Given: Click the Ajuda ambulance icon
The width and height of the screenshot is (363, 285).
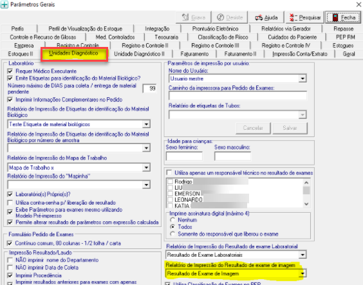Looking at the screenshot, I should pyautogui.click(x=259, y=17).
